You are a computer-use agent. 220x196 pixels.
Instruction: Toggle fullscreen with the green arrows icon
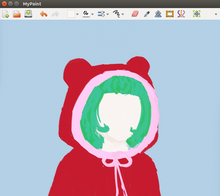197,14
